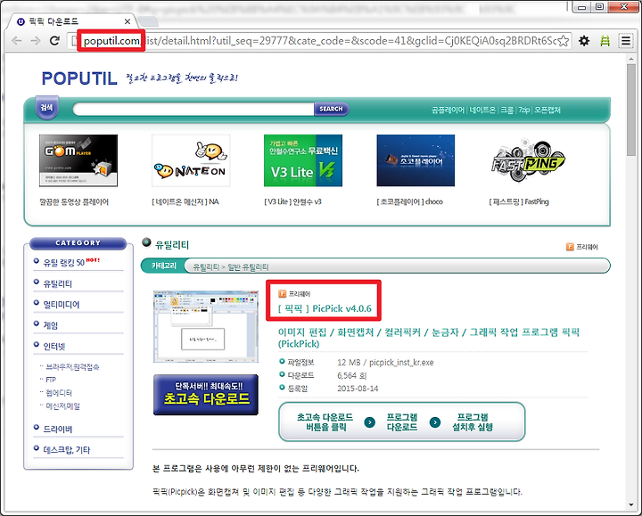The image size is (642, 516).
Task: Select FTP subcategory
Action: tap(51, 380)
